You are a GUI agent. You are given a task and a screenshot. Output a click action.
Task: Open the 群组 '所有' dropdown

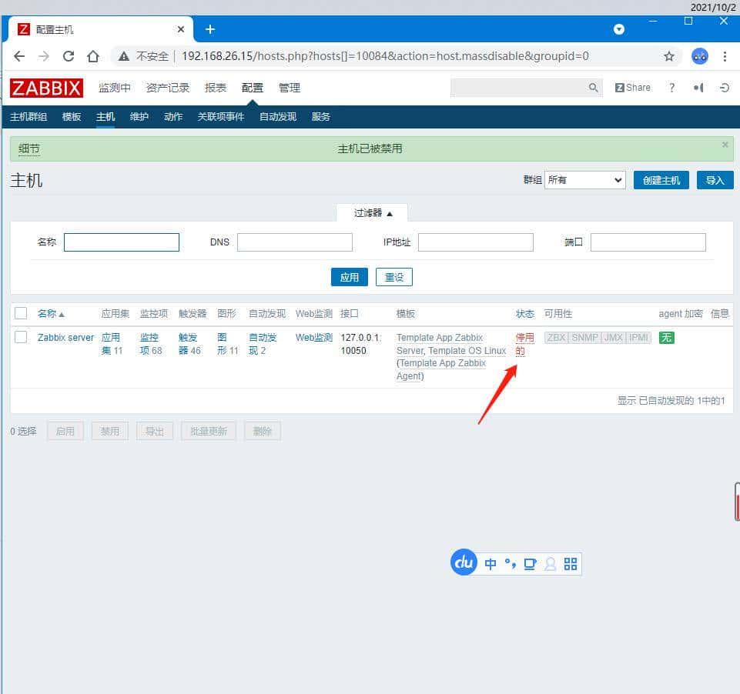(584, 179)
